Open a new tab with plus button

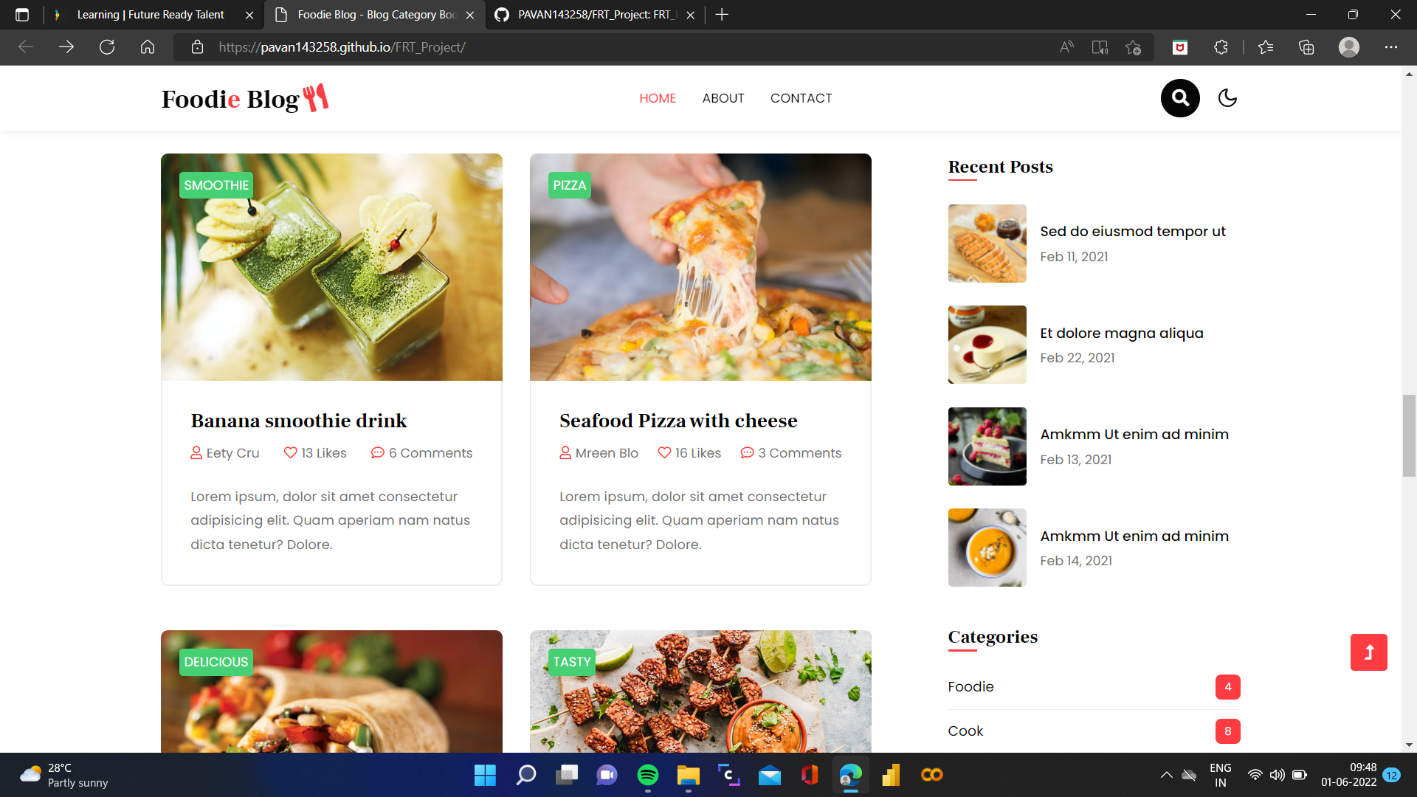click(722, 15)
